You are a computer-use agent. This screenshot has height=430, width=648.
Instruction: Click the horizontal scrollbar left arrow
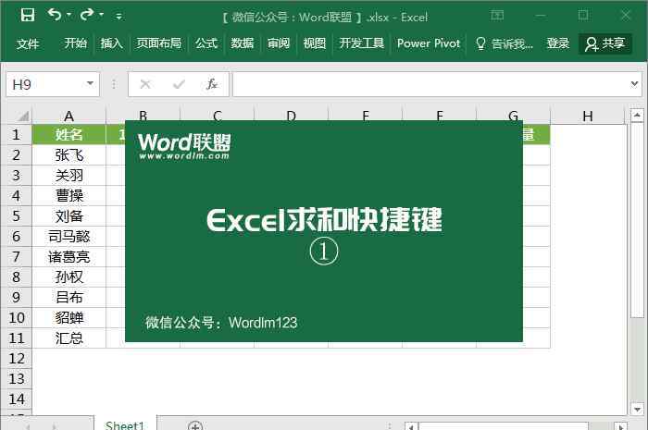click(x=411, y=426)
